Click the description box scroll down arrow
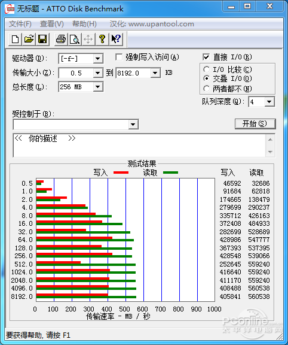 point(271,152)
